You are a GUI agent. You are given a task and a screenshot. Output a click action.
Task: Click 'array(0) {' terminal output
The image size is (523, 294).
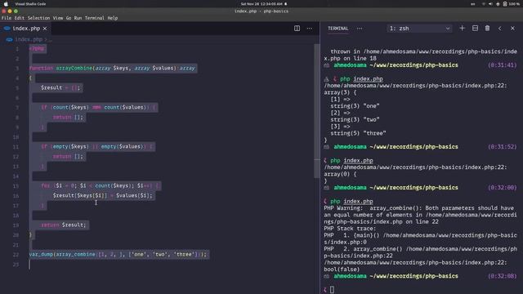(x=340, y=174)
